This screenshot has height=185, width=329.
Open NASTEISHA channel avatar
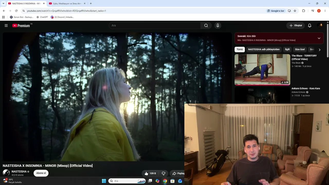coord(6,173)
